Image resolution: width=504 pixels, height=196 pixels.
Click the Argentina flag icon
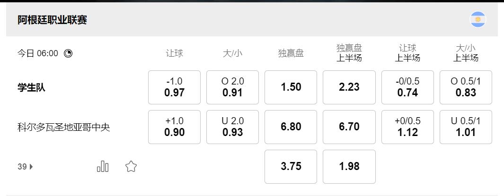click(477, 20)
